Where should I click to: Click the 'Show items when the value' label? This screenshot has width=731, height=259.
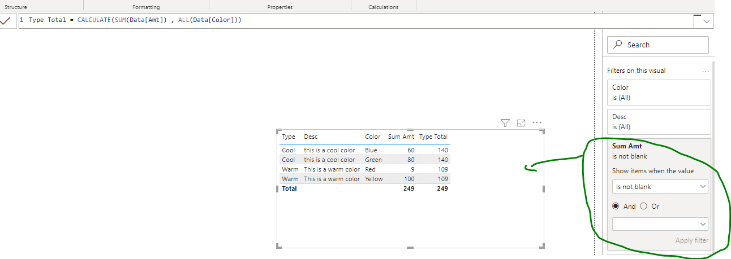coord(653,171)
